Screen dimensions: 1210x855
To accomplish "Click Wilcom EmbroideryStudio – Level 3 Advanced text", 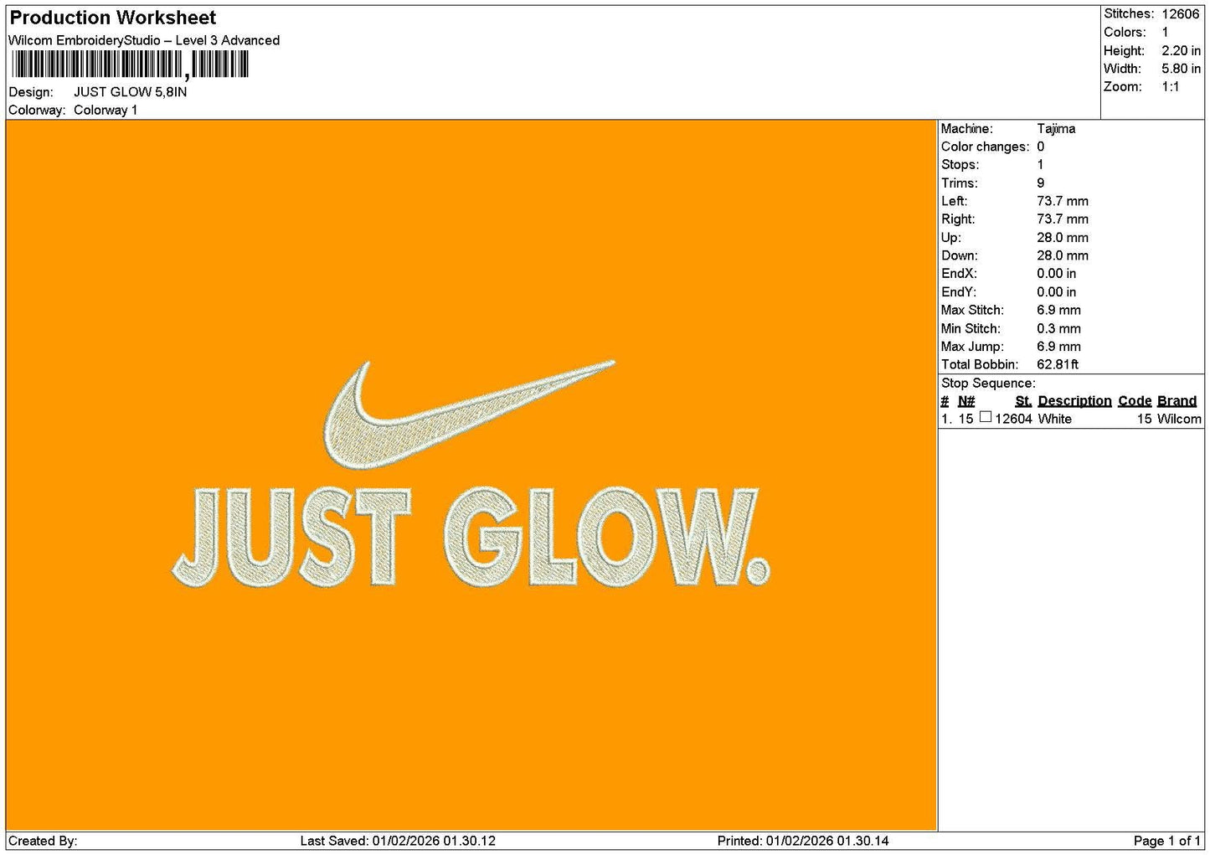I will [144, 40].
